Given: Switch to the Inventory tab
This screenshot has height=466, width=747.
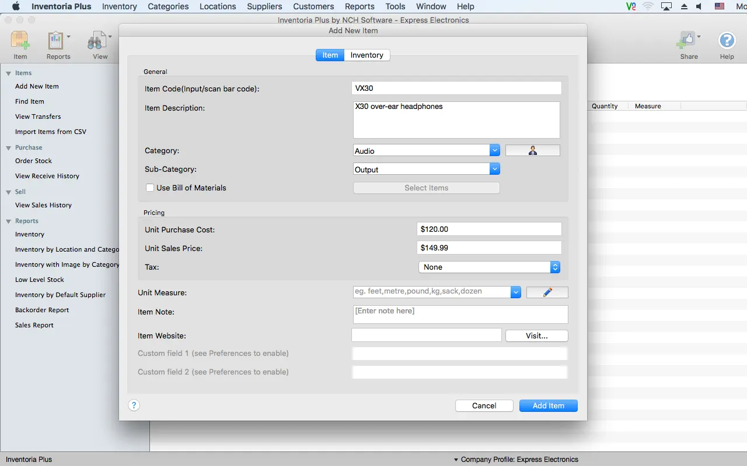Looking at the screenshot, I should pos(366,55).
